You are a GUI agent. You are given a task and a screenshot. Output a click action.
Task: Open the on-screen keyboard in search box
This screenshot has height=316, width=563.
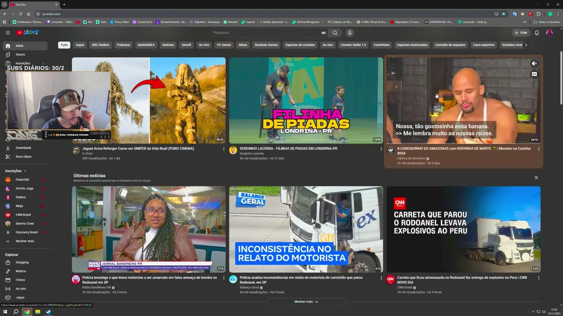(323, 32)
